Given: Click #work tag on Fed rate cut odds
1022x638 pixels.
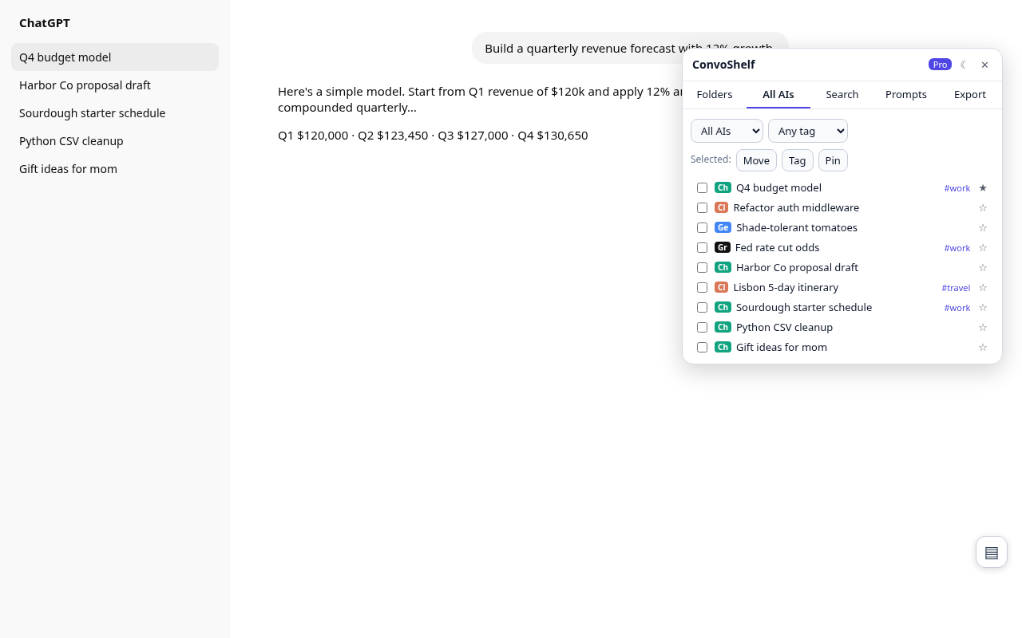Looking at the screenshot, I should (957, 248).
